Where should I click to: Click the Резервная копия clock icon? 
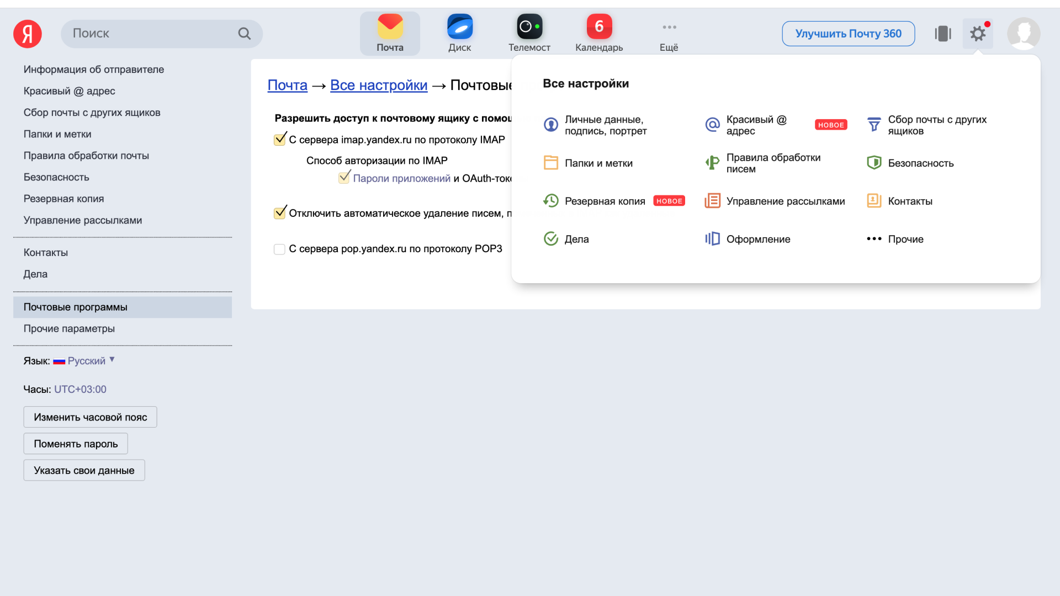click(x=551, y=201)
